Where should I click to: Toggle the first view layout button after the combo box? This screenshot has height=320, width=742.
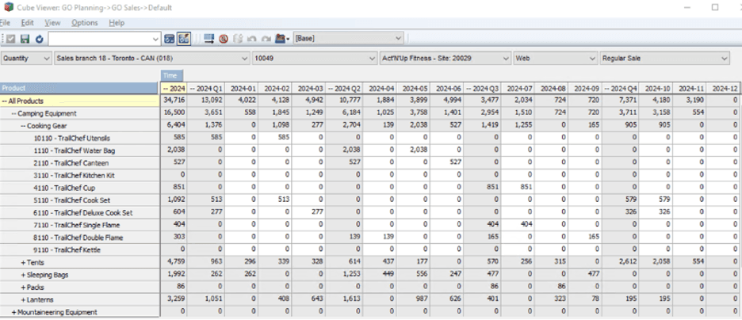click(x=170, y=38)
